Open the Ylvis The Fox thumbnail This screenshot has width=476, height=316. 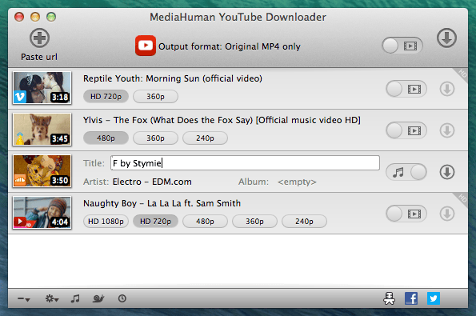point(42,130)
